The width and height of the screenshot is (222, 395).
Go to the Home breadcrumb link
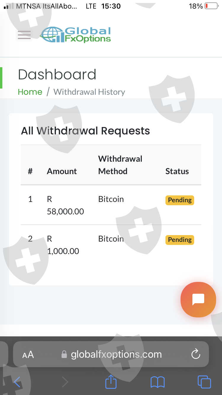pos(30,92)
